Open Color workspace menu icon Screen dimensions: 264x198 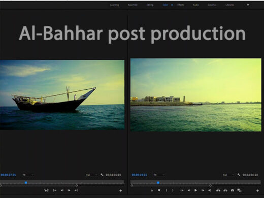172,5
